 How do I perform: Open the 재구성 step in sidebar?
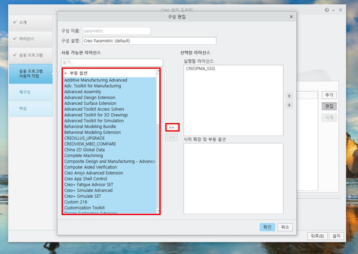tap(31, 92)
